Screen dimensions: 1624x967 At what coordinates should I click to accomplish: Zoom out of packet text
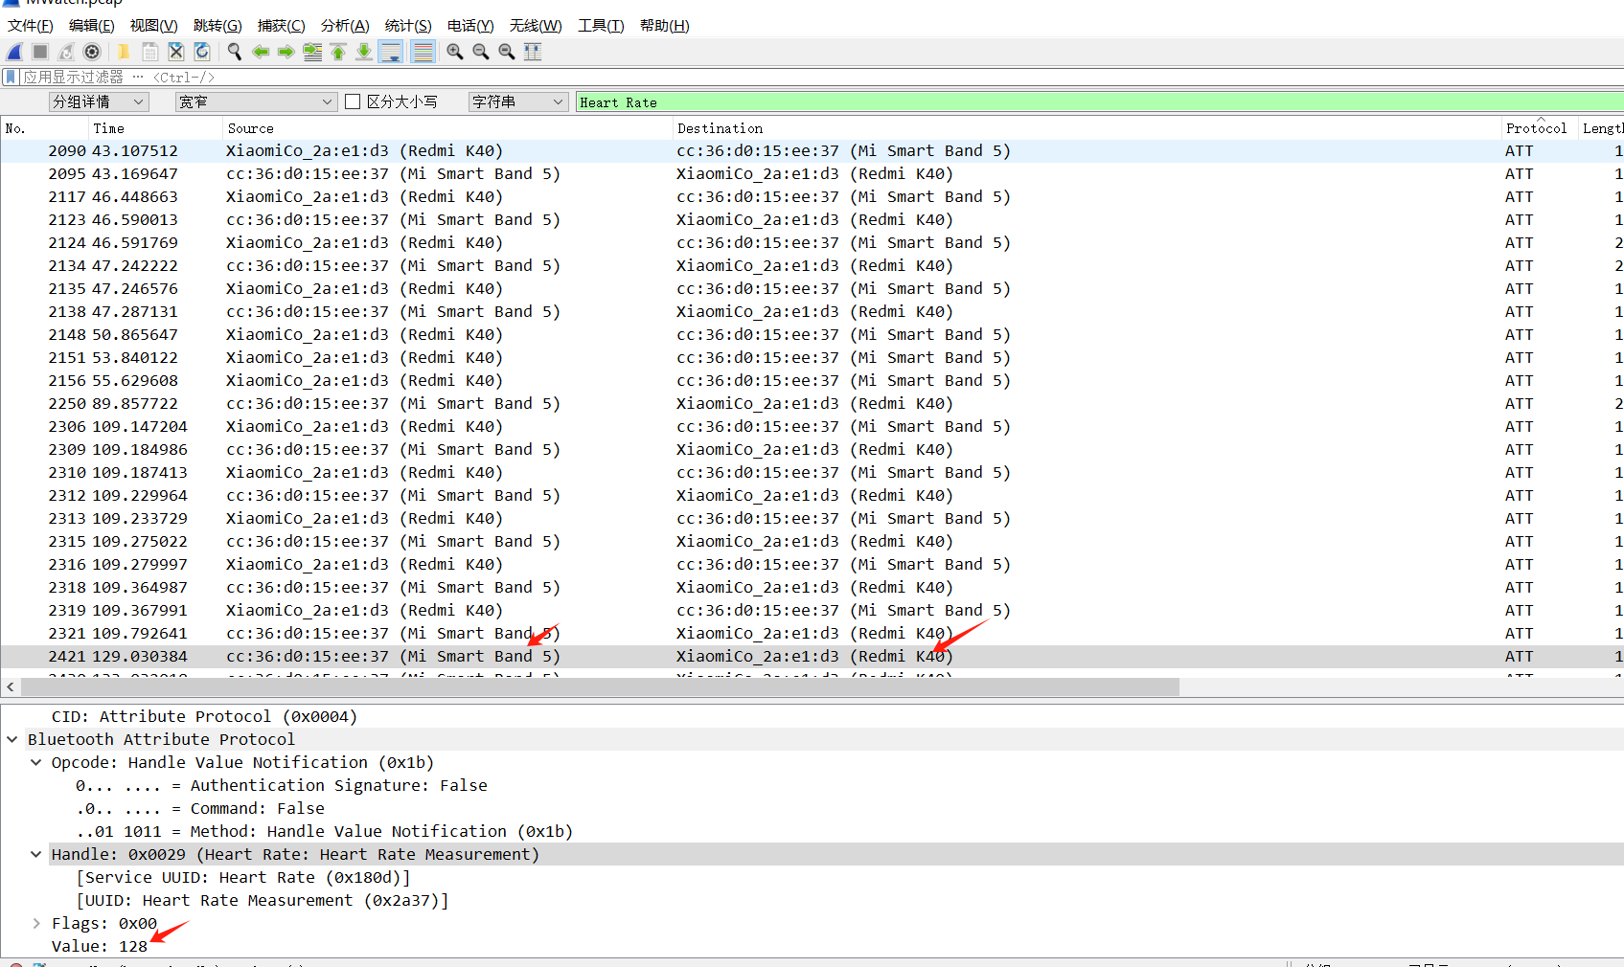click(481, 52)
